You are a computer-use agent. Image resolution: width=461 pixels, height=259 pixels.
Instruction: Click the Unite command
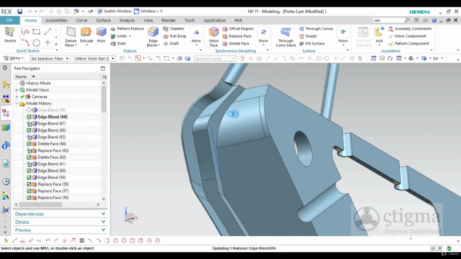[x=119, y=36]
